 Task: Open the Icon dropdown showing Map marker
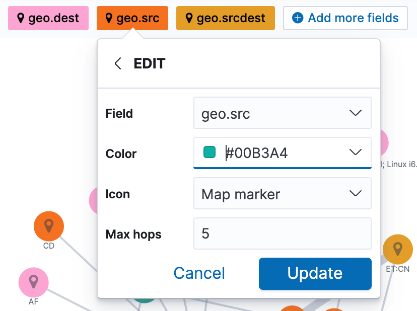[283, 194]
